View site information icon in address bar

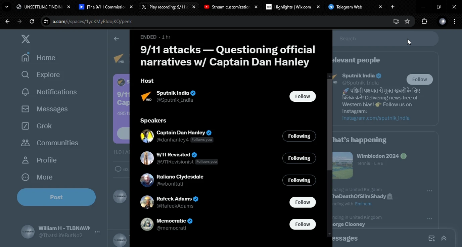coord(46,21)
